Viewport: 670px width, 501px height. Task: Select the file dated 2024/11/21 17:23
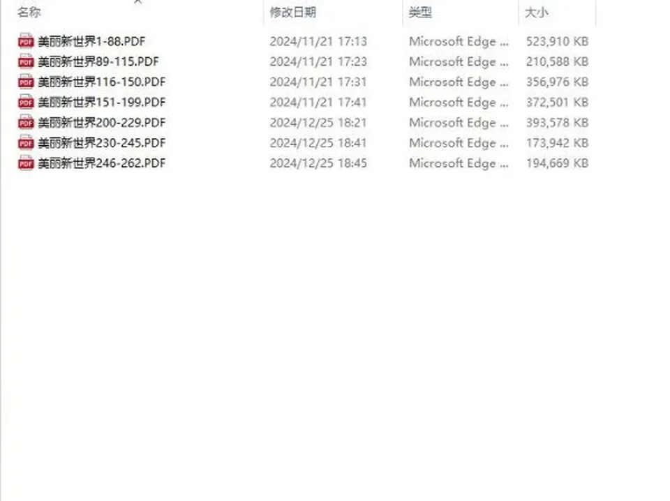[x=318, y=61]
